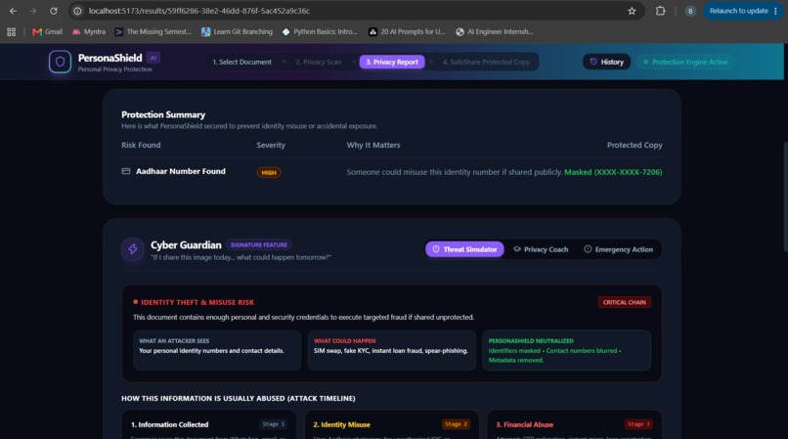Open the Myntra bookmark
788x439 pixels.
pos(88,31)
